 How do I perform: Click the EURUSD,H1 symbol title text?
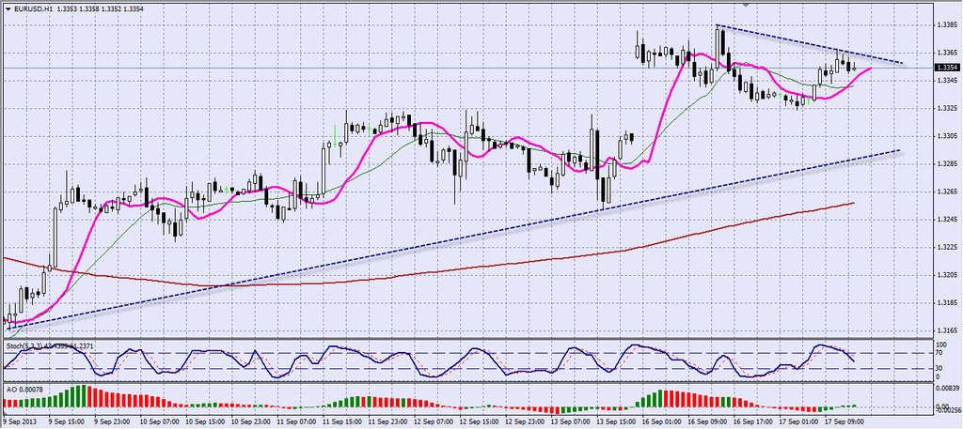(33, 8)
